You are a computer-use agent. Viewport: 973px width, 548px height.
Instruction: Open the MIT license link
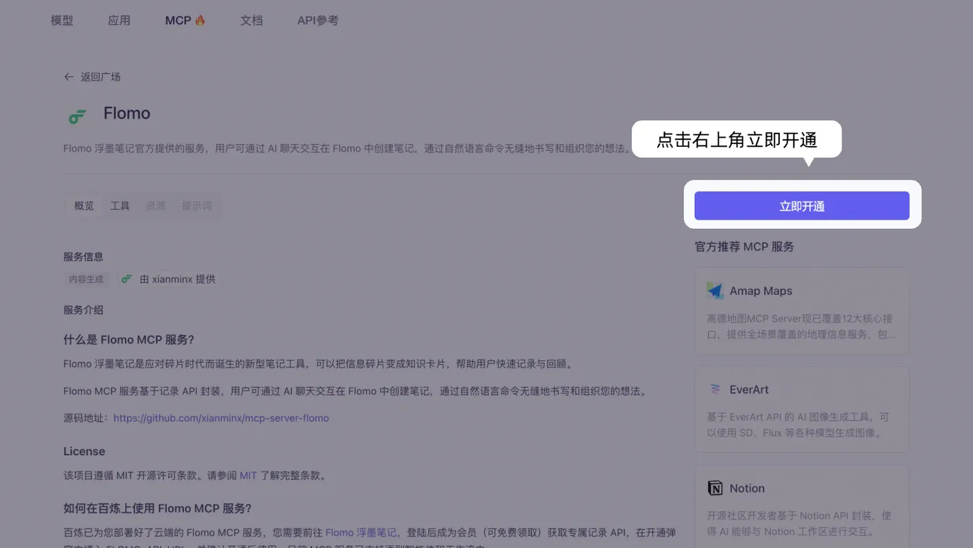pyautogui.click(x=248, y=476)
